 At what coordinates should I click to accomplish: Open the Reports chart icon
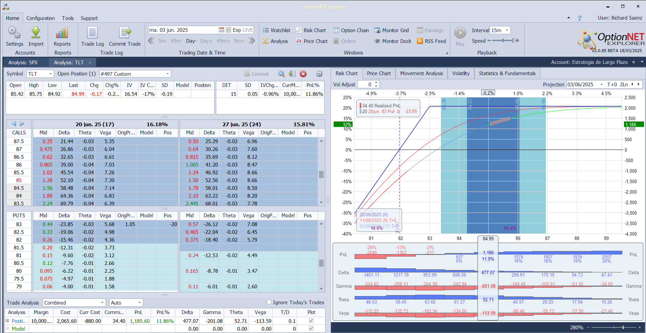click(62, 36)
